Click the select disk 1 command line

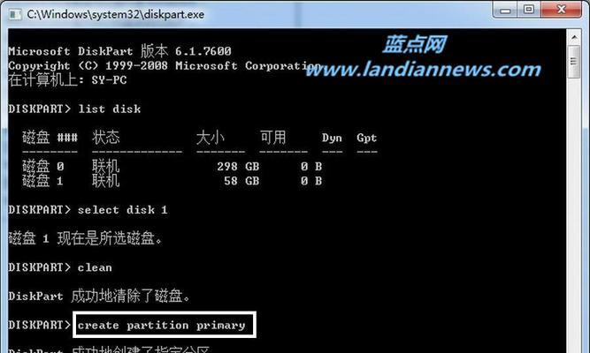[x=88, y=209]
